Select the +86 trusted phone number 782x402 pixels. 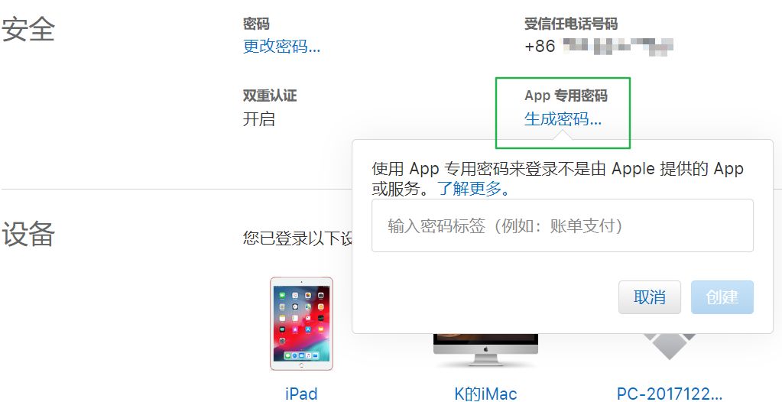pos(599,47)
